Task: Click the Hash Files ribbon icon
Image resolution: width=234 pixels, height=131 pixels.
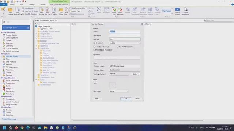Action: pos(114,11)
